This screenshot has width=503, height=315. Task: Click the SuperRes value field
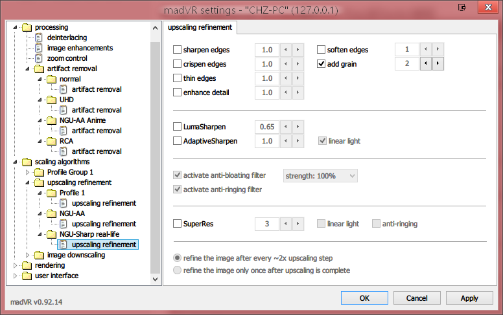click(267, 224)
